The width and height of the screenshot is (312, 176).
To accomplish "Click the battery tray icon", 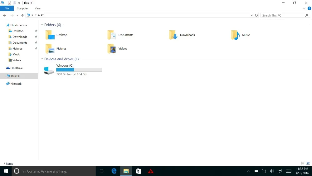I will (x=256, y=171).
